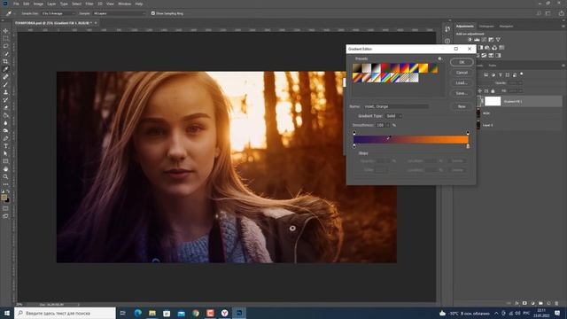Select the Clone Stamp tool

pos(6,92)
